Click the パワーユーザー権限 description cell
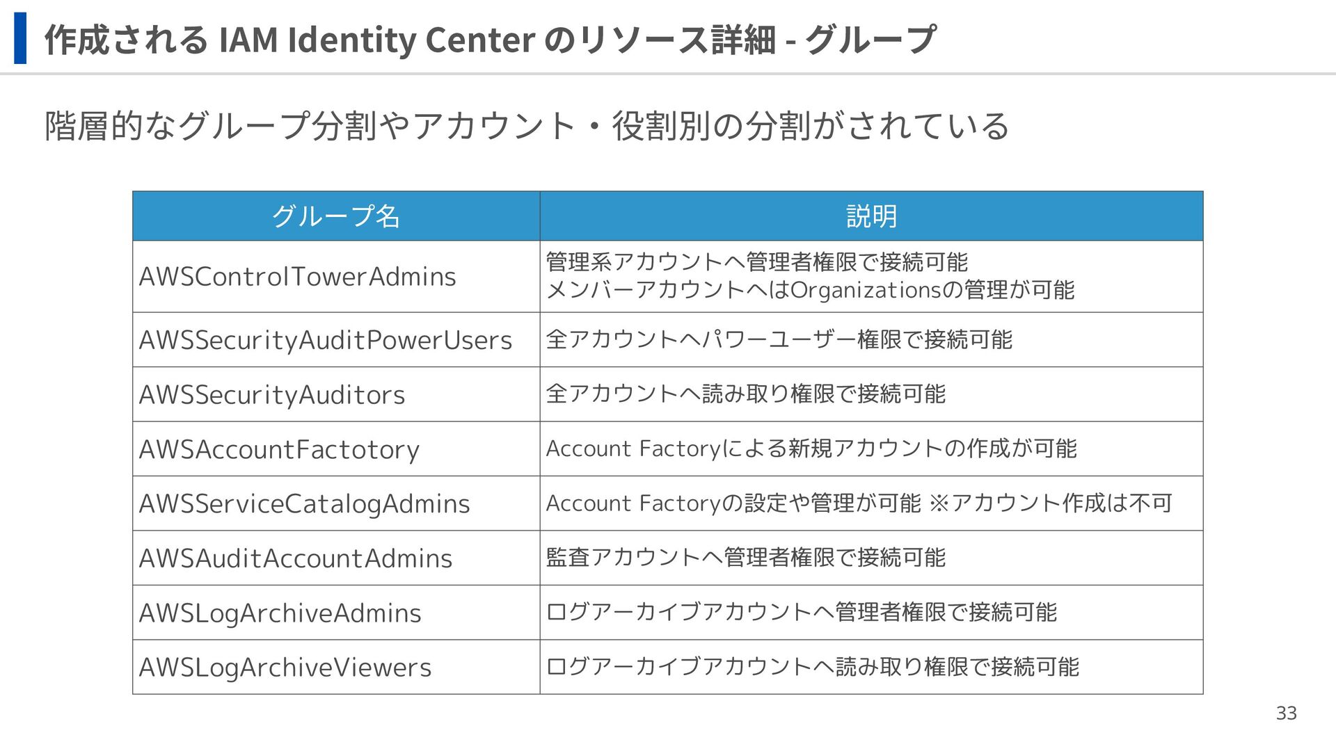This screenshot has width=1336, height=751. pos(779,339)
